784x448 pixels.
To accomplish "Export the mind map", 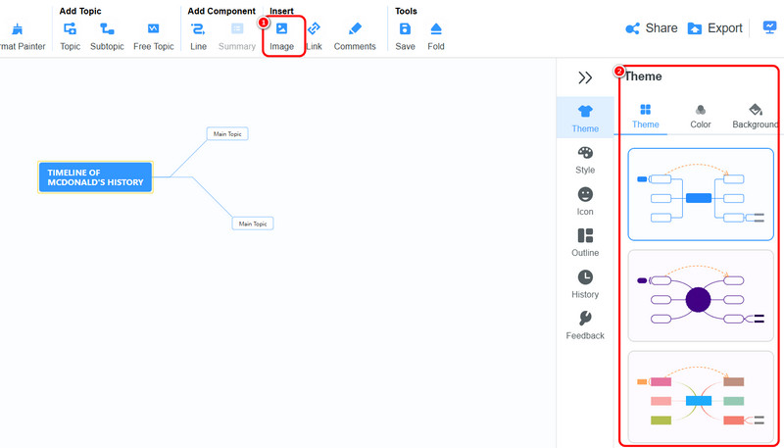I will tap(715, 28).
